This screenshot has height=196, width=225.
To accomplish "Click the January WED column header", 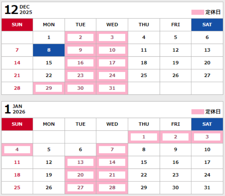I will (112, 124).
